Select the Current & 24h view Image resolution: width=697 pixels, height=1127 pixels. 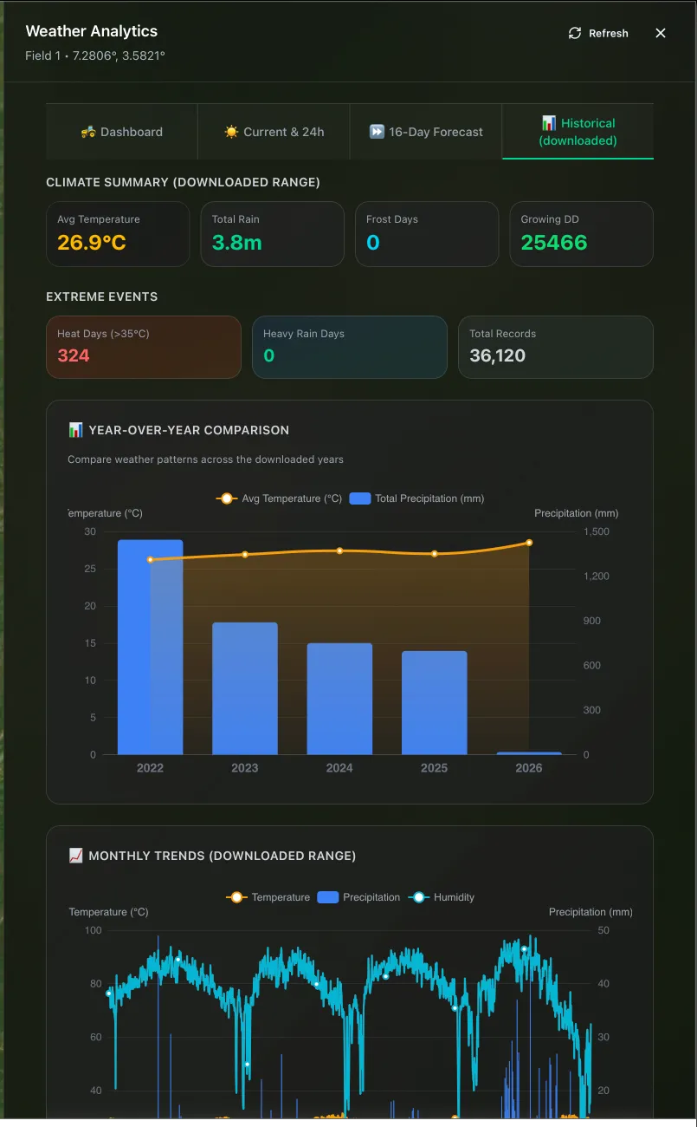pos(274,132)
